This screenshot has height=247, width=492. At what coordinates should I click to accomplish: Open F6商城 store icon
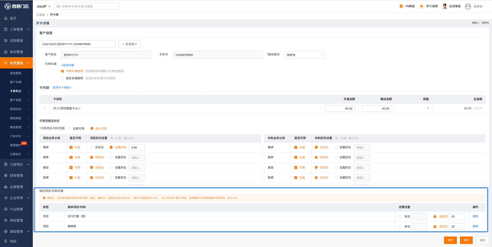pos(401,6)
